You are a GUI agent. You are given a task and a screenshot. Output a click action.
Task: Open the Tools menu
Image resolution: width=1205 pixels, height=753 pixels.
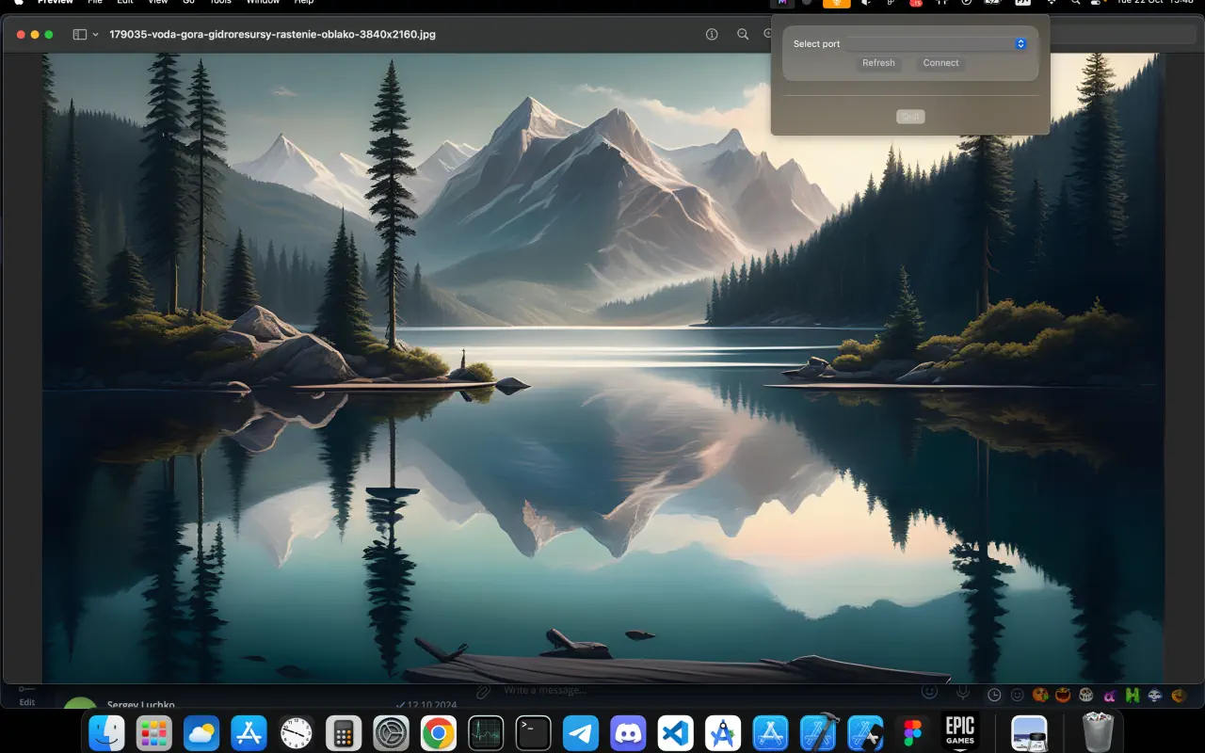pyautogui.click(x=219, y=3)
